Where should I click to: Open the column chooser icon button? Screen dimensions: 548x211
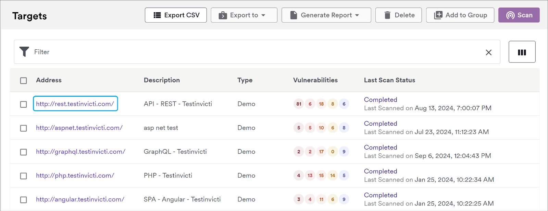point(522,52)
